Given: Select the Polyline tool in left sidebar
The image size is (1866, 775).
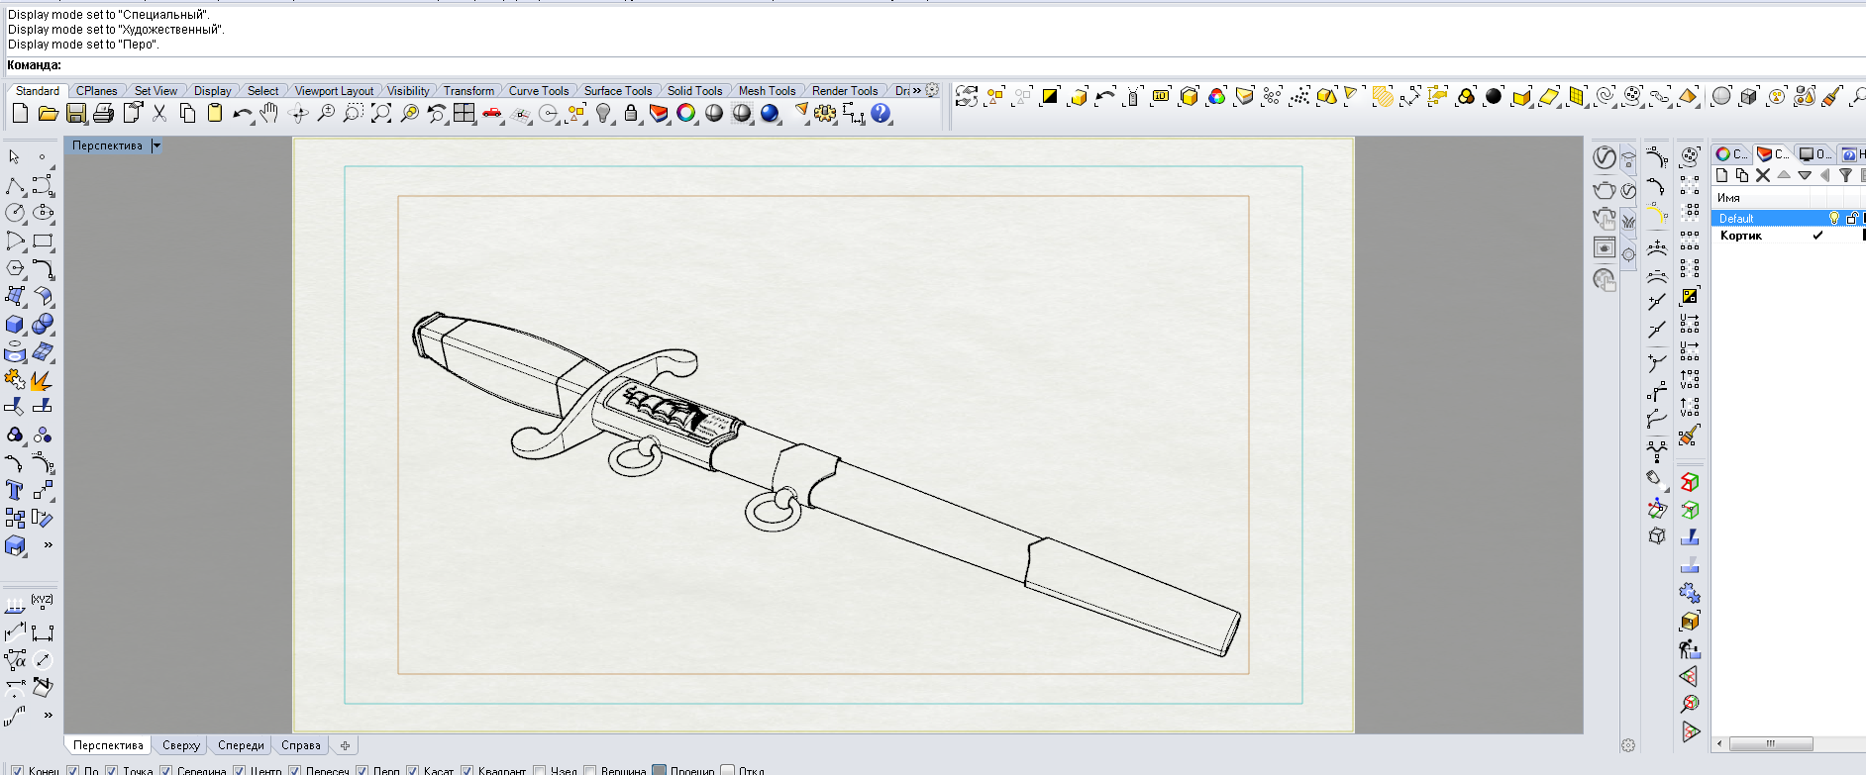Looking at the screenshot, I should coord(15,185).
